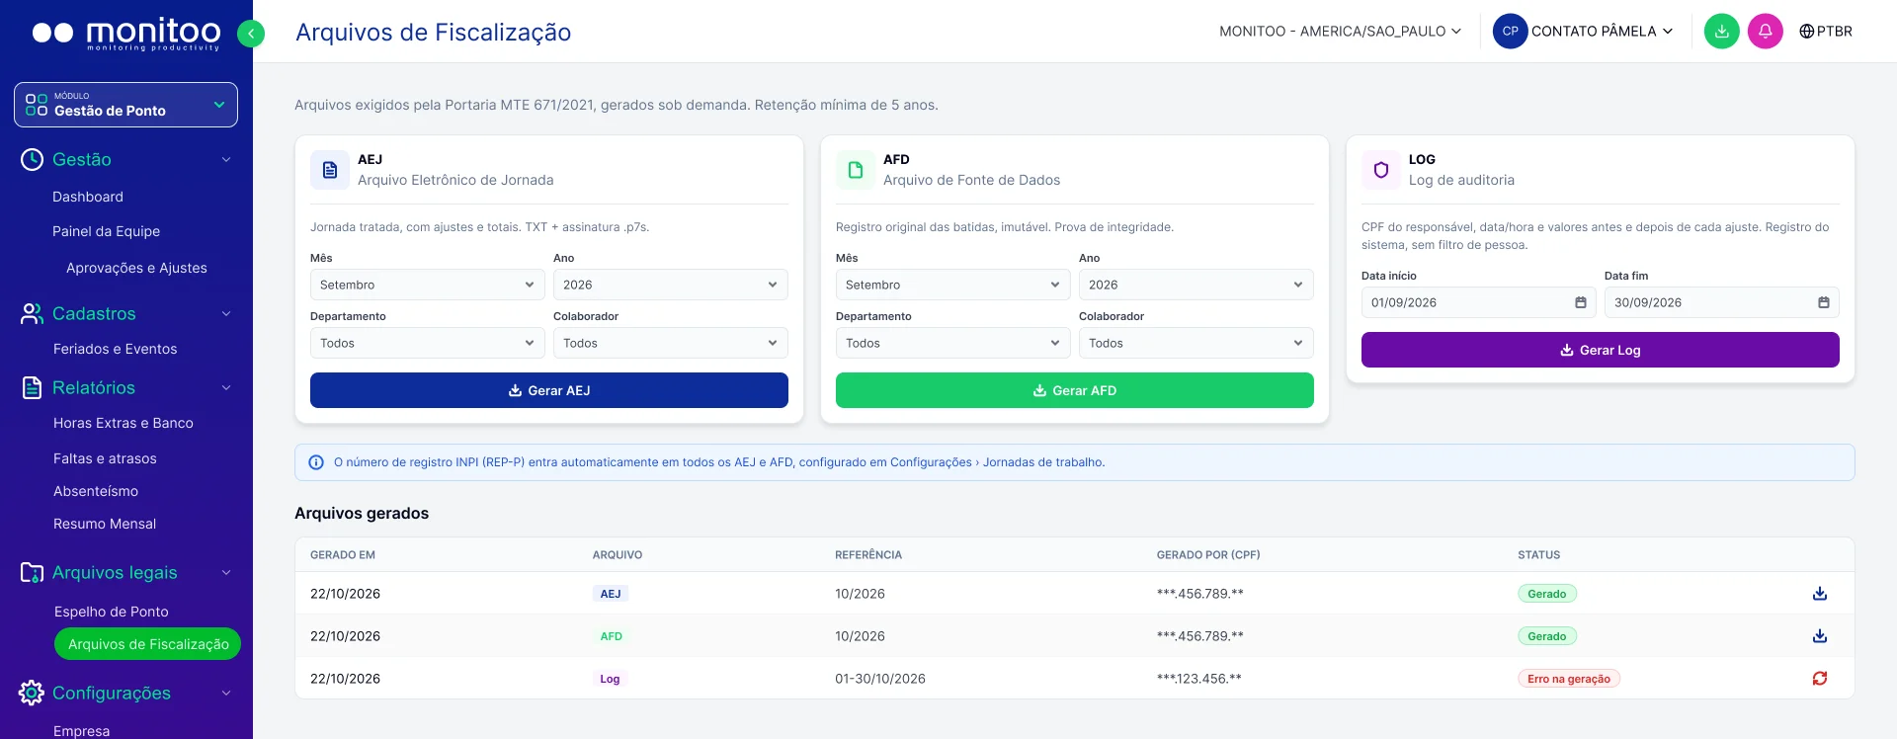Go to Painel da Equipe
This screenshot has width=1897, height=739.
pos(106,231)
